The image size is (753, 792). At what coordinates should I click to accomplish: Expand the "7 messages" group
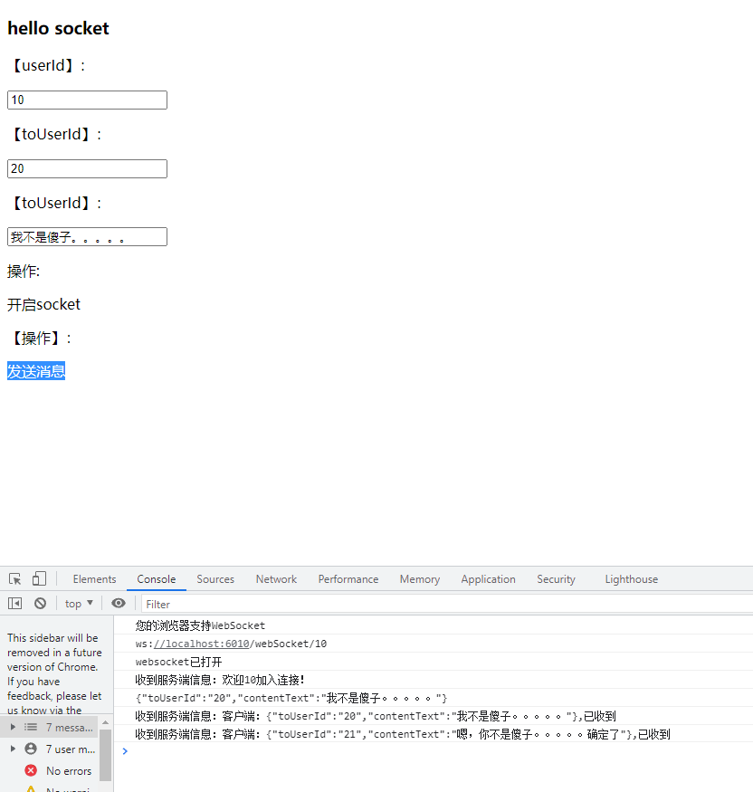11,727
